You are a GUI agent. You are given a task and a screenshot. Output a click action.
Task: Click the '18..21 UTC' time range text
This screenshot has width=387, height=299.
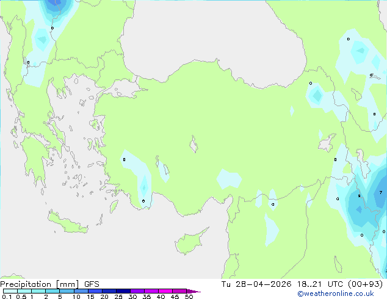[320, 284]
